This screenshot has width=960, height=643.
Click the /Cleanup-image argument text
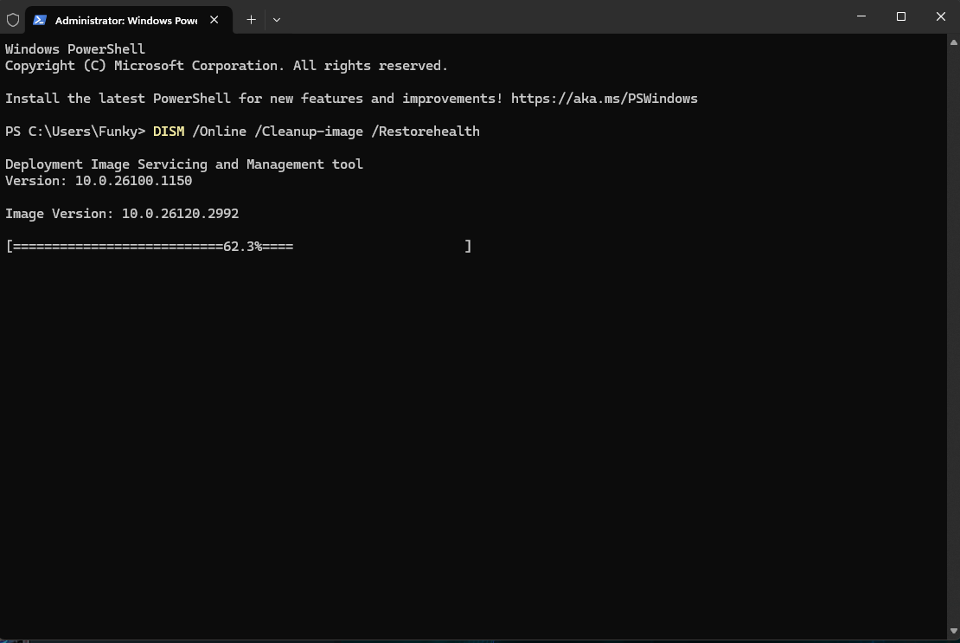[x=309, y=132]
